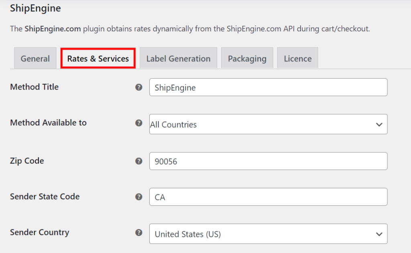411x253 pixels.
Task: Open the Label Generation tab
Action: click(x=178, y=58)
